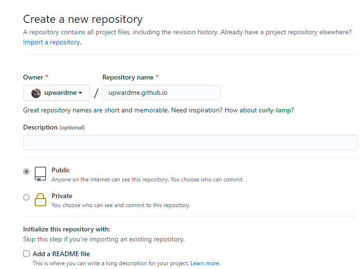Image resolution: width=363 pixels, height=269 pixels.
Task: Click the Repository name label
Action: point(128,77)
